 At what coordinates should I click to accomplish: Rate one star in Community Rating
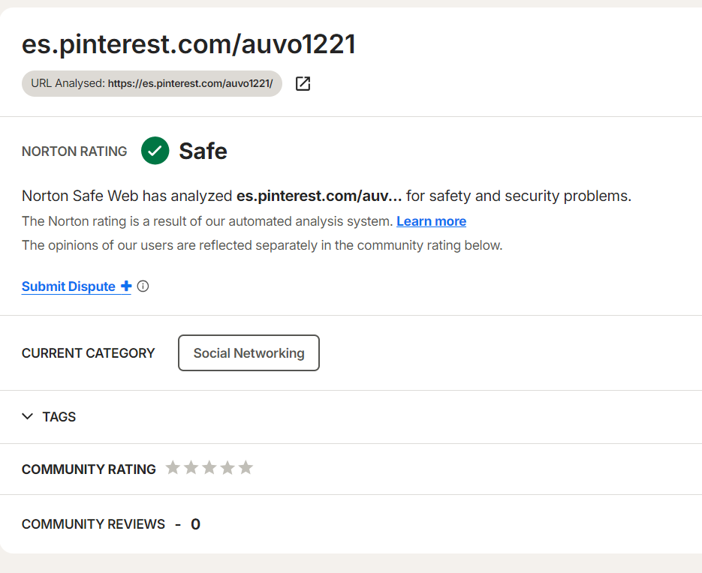tap(173, 468)
